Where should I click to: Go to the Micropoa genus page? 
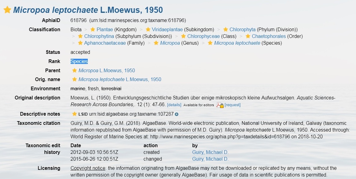tap(170, 43)
